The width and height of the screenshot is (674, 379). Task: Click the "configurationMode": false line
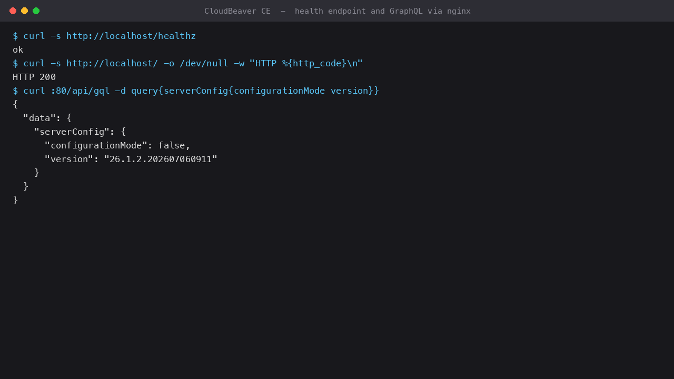117,145
